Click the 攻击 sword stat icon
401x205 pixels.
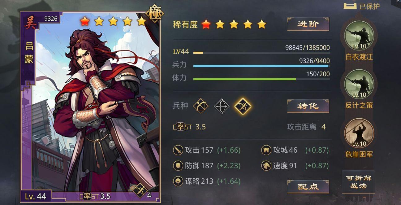tap(178, 150)
